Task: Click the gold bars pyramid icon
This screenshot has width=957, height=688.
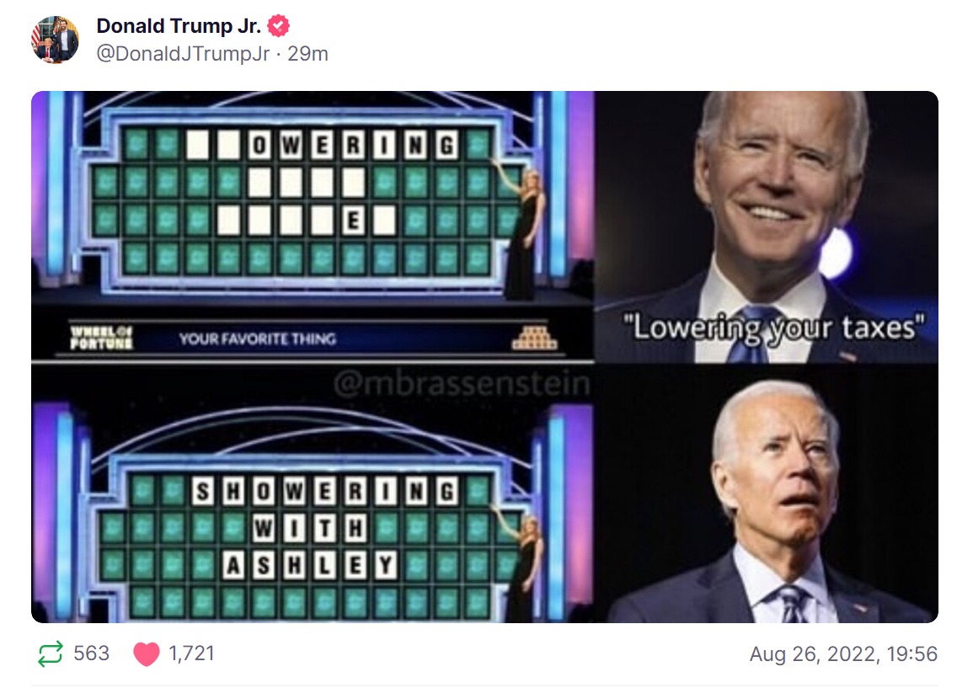Action: tap(534, 337)
